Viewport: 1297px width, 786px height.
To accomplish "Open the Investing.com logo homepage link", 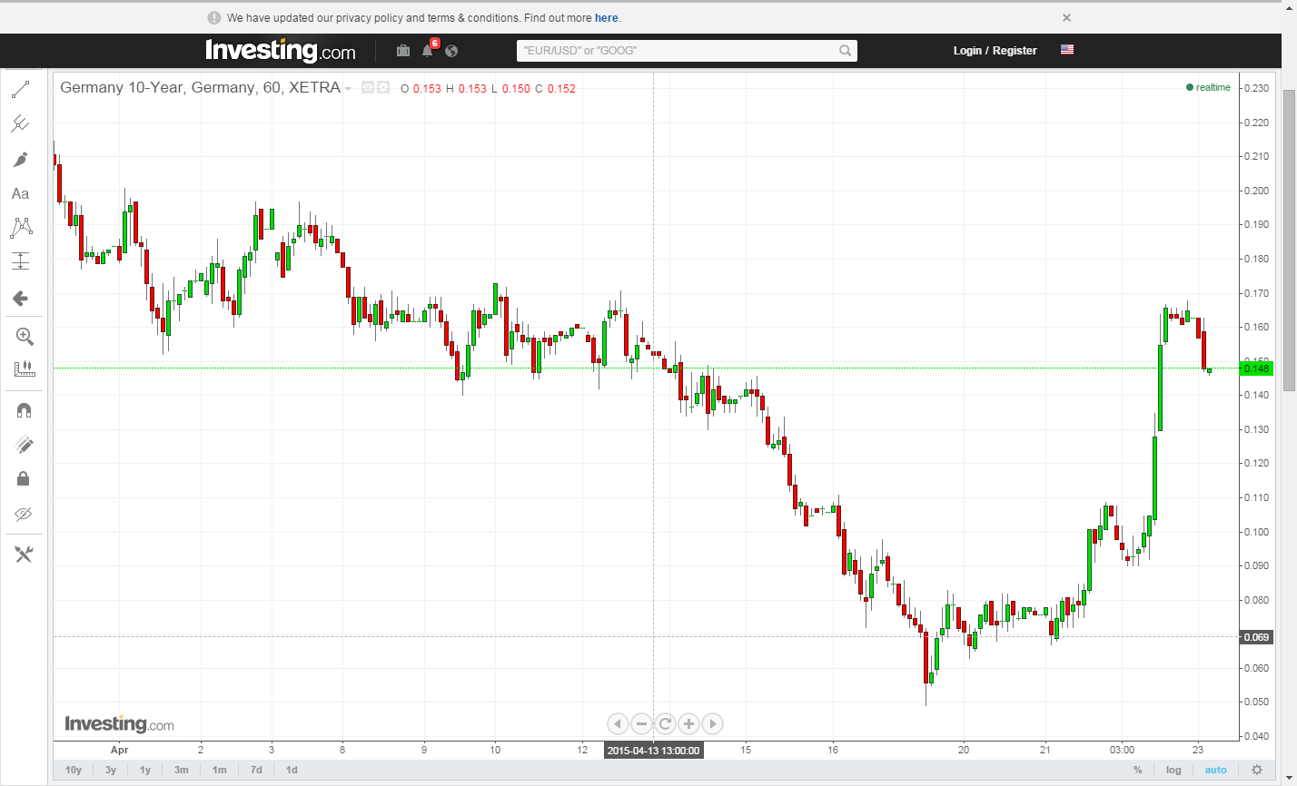I will coord(281,51).
